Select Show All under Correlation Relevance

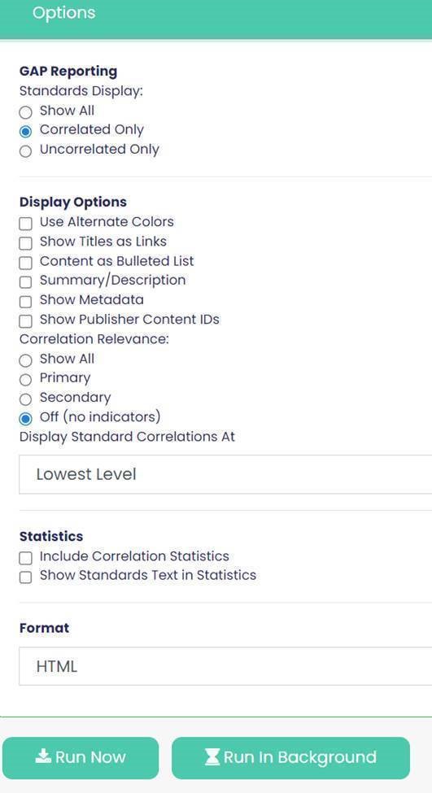[25, 360]
